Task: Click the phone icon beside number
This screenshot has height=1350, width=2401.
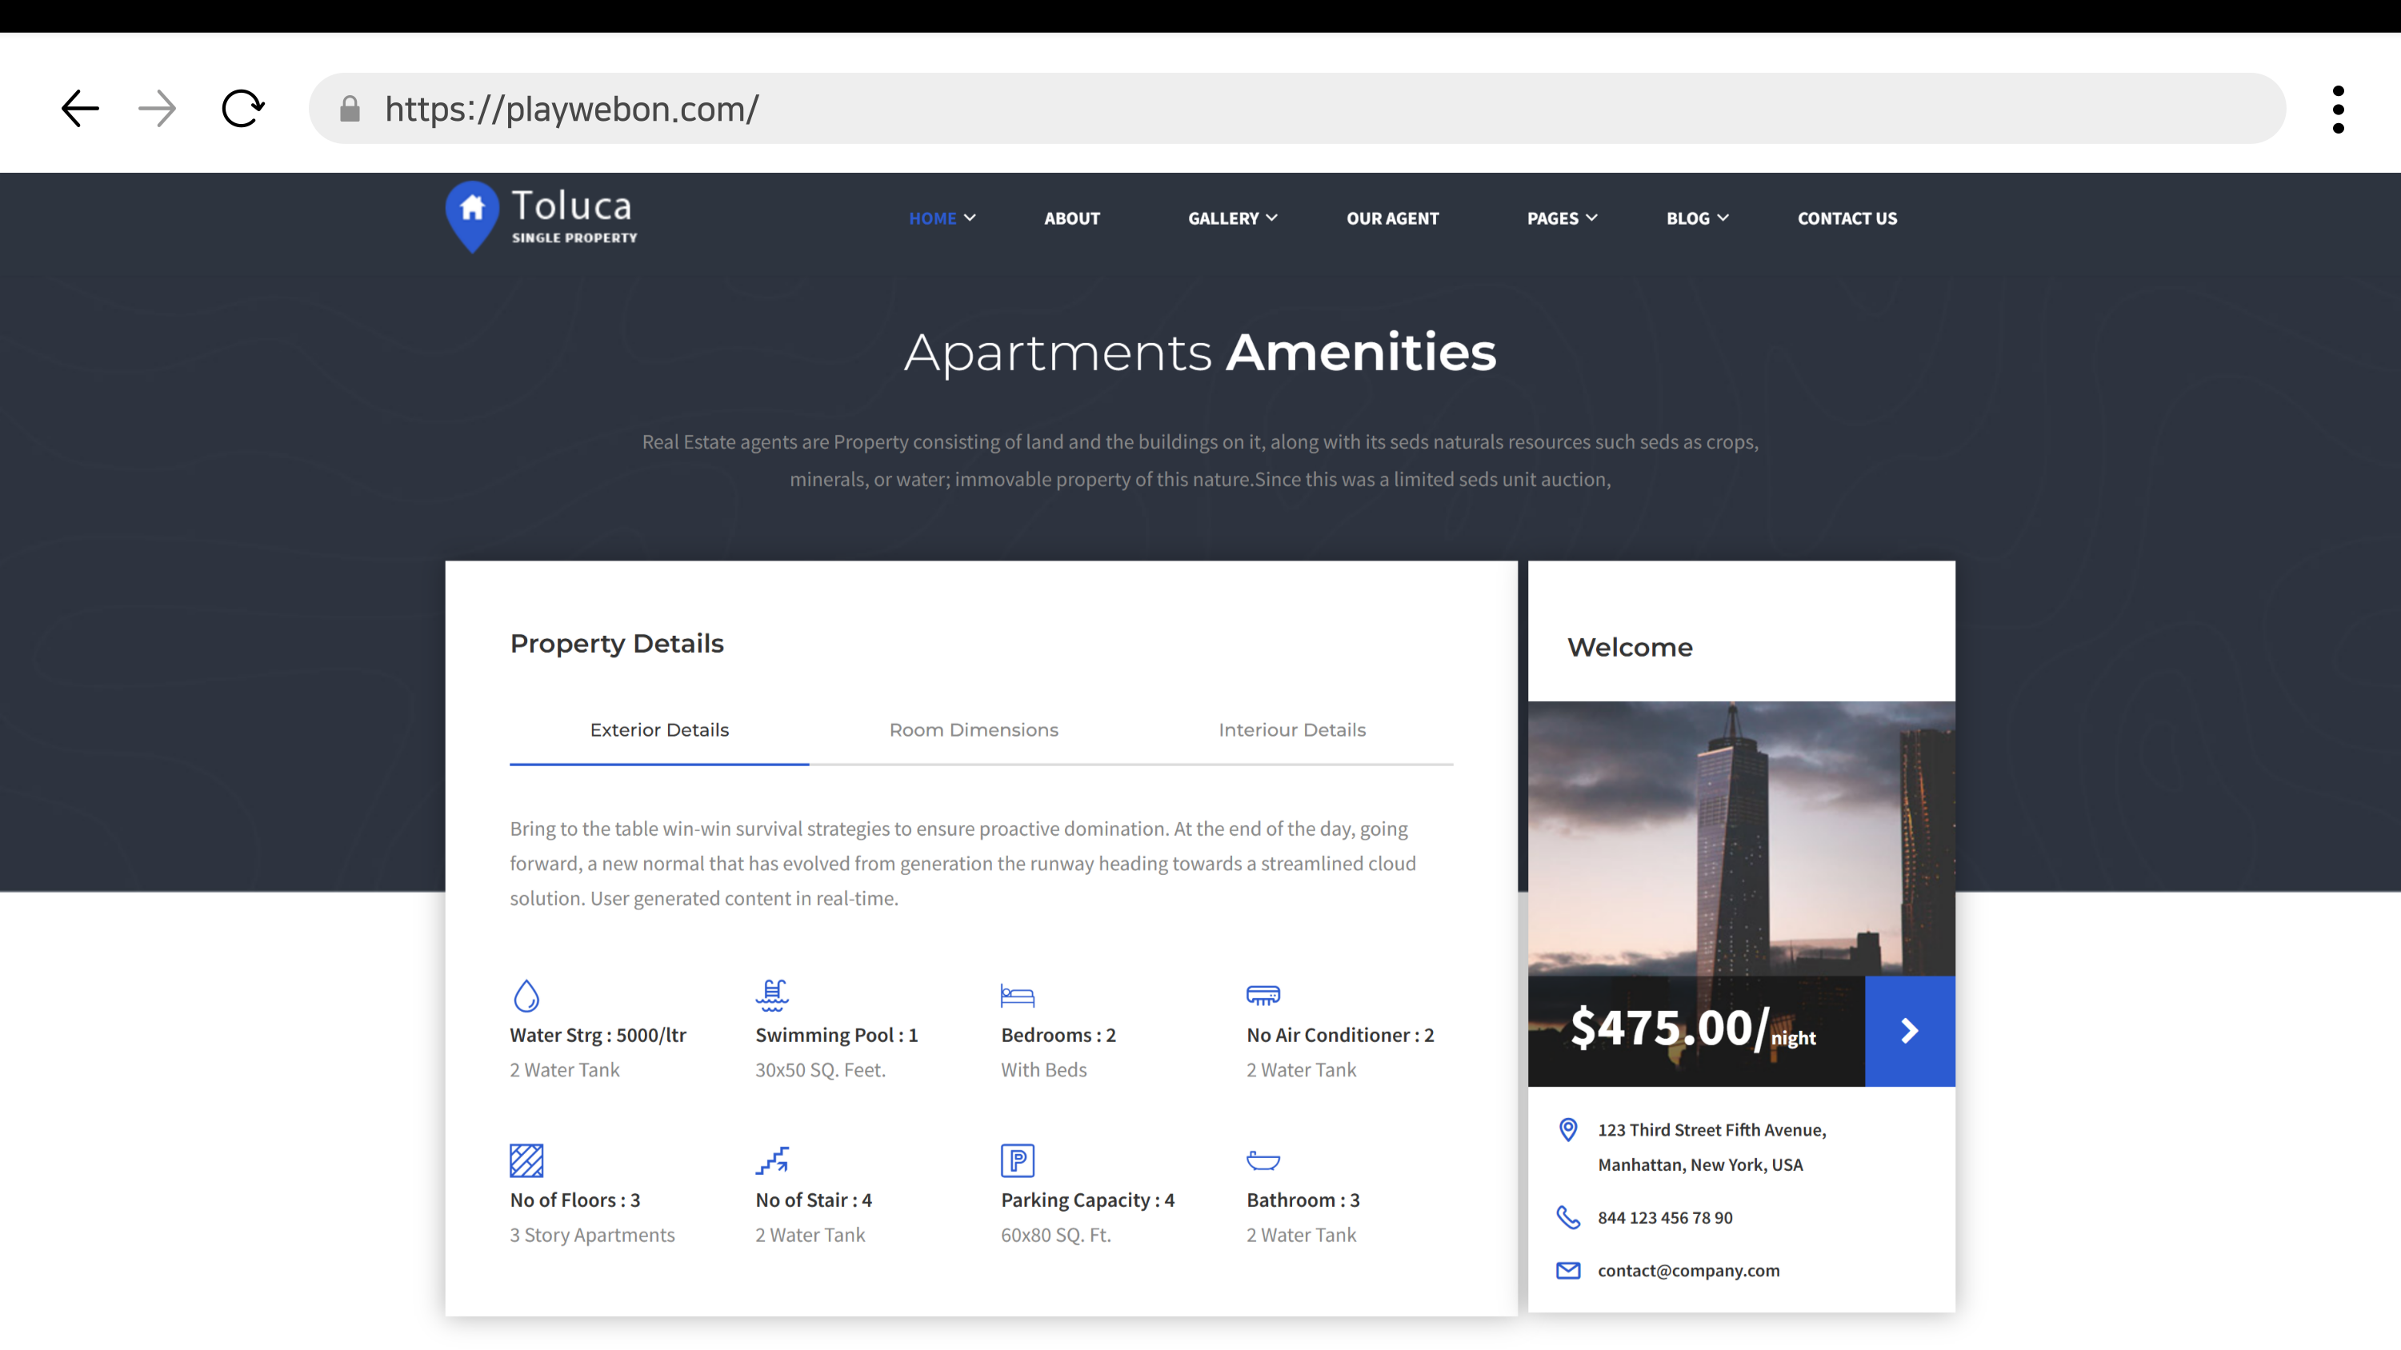Action: [1569, 1216]
